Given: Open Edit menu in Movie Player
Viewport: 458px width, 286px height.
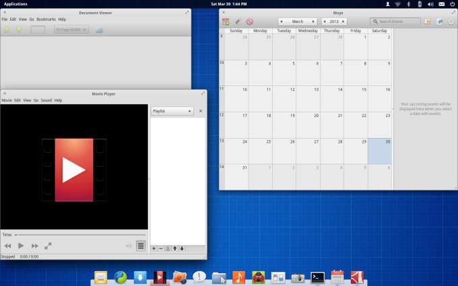Looking at the screenshot, I should 18,100.
